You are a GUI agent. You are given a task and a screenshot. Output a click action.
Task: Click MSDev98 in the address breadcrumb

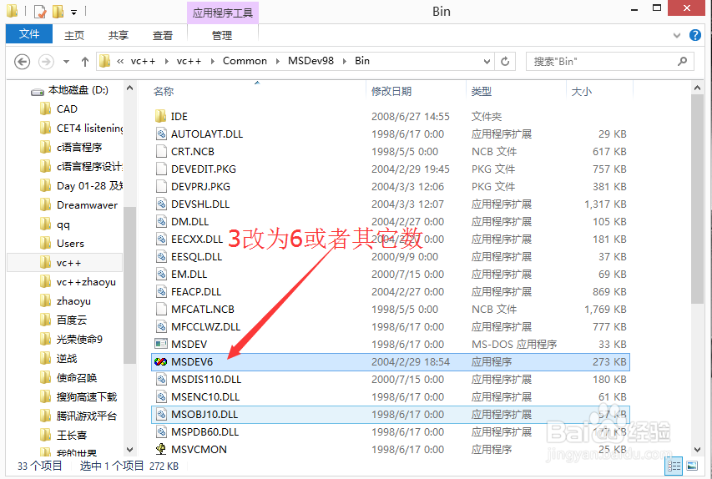(x=311, y=61)
